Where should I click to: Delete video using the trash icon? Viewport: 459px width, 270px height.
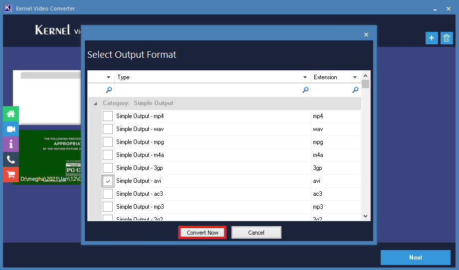[447, 38]
